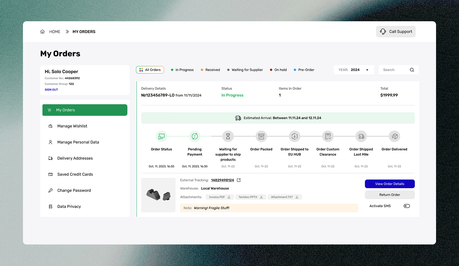This screenshot has height=266, width=459.
Task: Click the Data Privacy sidebar icon
Action: (50, 206)
